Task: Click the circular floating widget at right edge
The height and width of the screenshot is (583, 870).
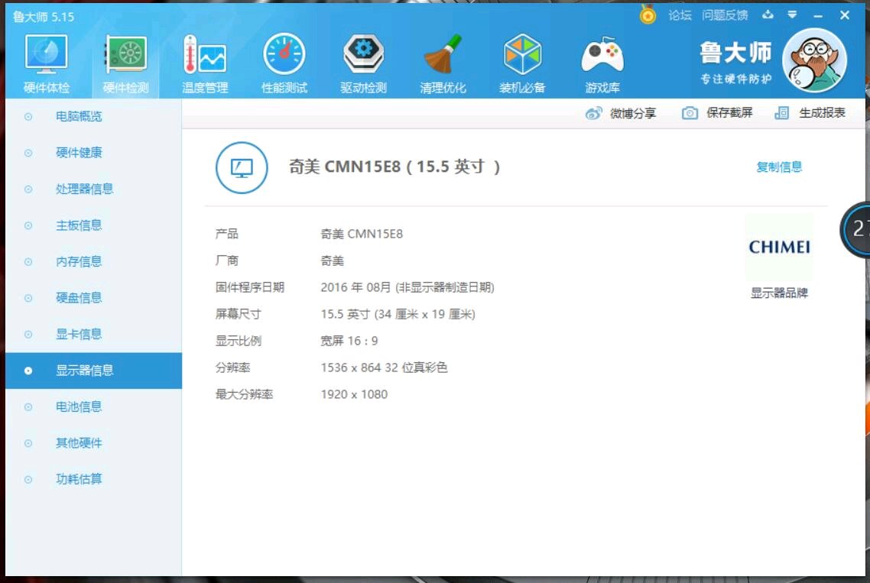Action: pyautogui.click(x=855, y=229)
